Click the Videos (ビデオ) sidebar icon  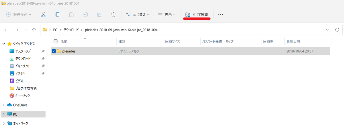(12, 81)
